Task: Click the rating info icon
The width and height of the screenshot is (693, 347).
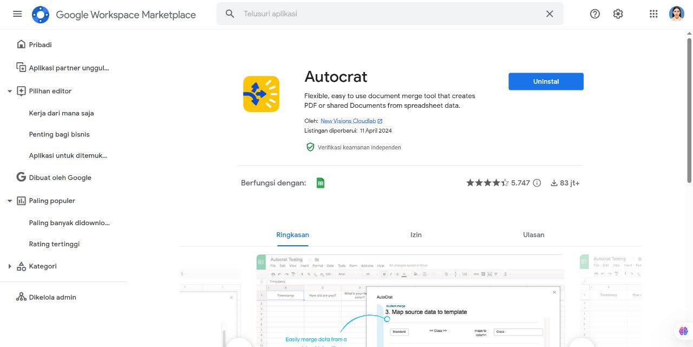Action: coord(537,182)
